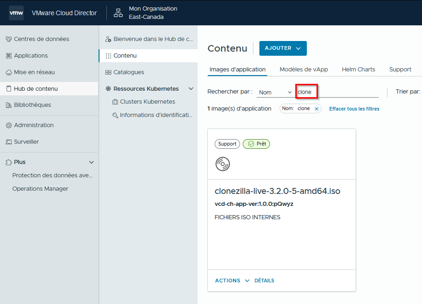Open Mise en réseau in sidebar
Image resolution: width=422 pixels, height=304 pixels.
pos(49,72)
